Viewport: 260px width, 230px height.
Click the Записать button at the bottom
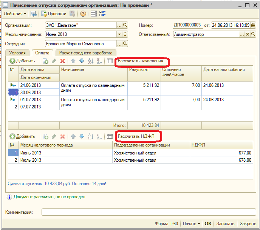click(x=225, y=224)
